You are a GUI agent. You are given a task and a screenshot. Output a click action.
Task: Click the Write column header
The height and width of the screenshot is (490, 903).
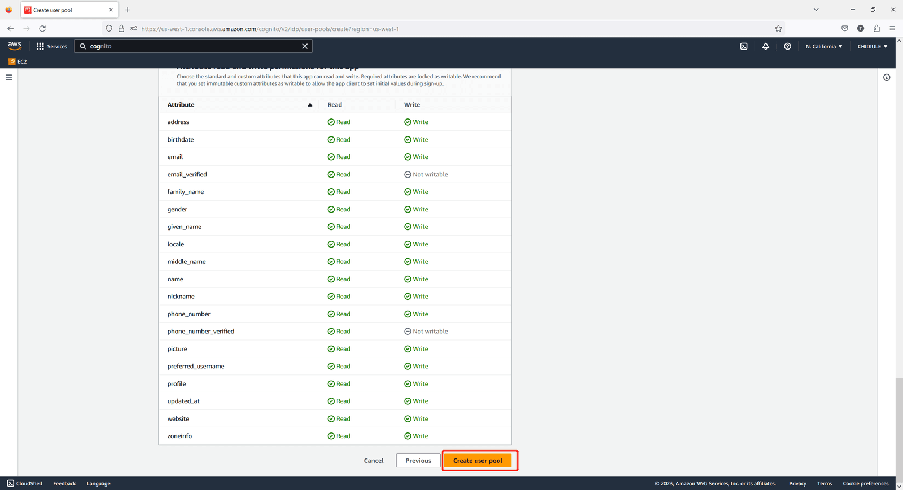(412, 105)
